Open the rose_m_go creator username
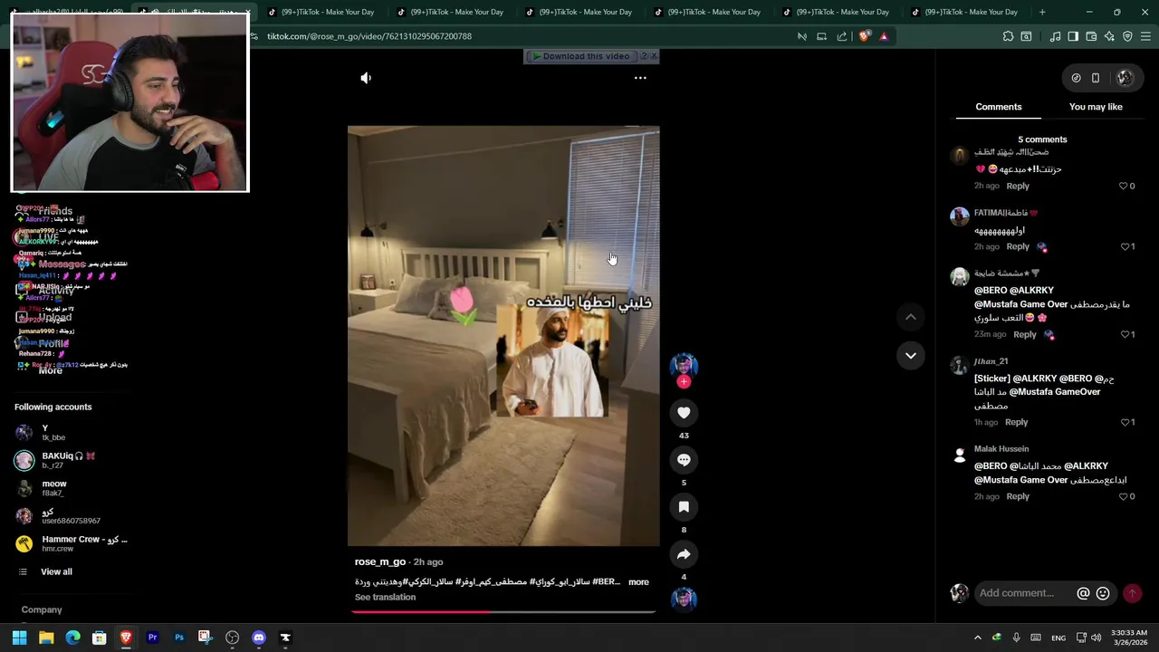 [379, 561]
